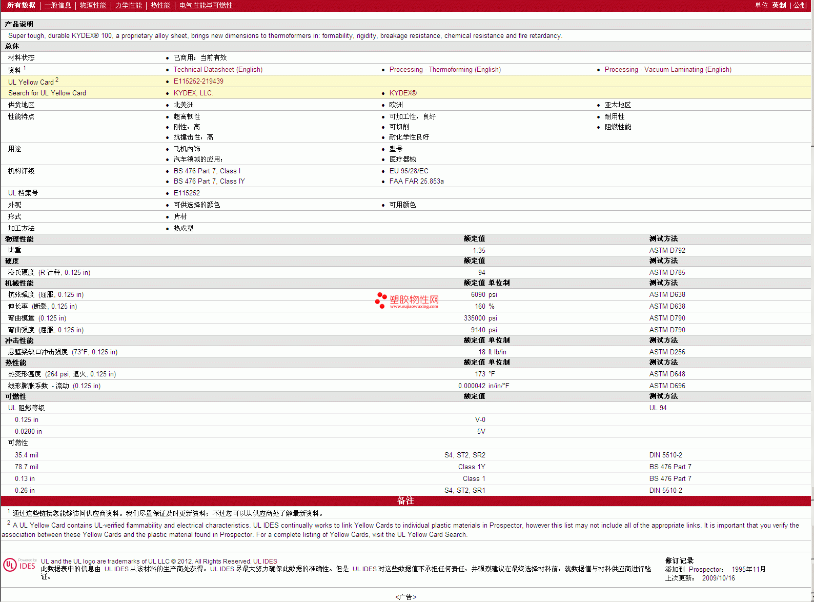Viewport: 814px width, 602px height.
Task: Click ASTM D696 test method
Action: tap(667, 386)
